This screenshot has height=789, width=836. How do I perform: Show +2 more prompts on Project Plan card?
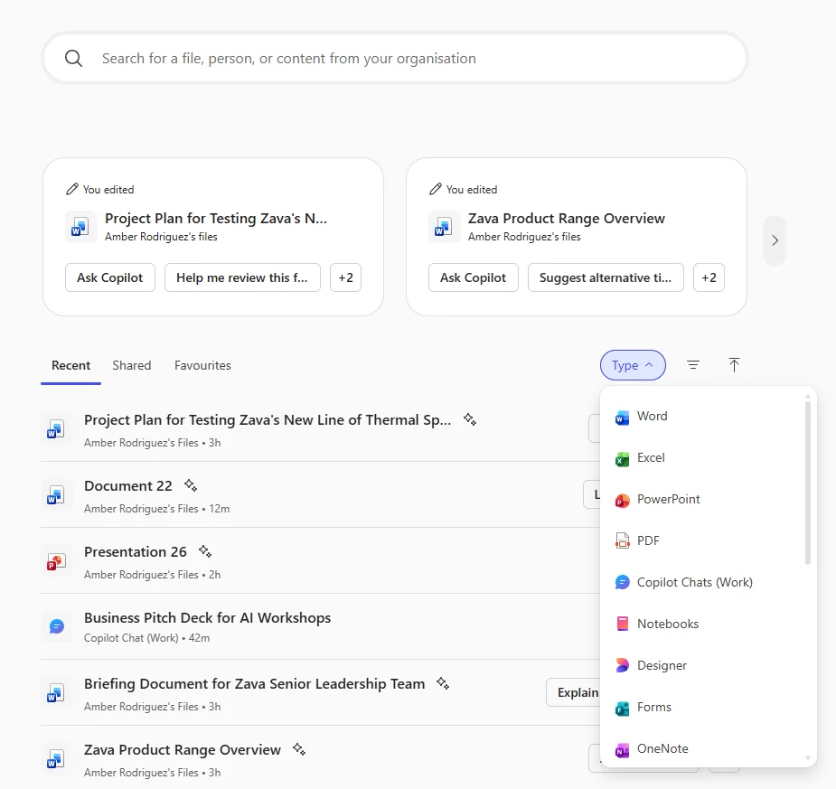[x=345, y=277]
